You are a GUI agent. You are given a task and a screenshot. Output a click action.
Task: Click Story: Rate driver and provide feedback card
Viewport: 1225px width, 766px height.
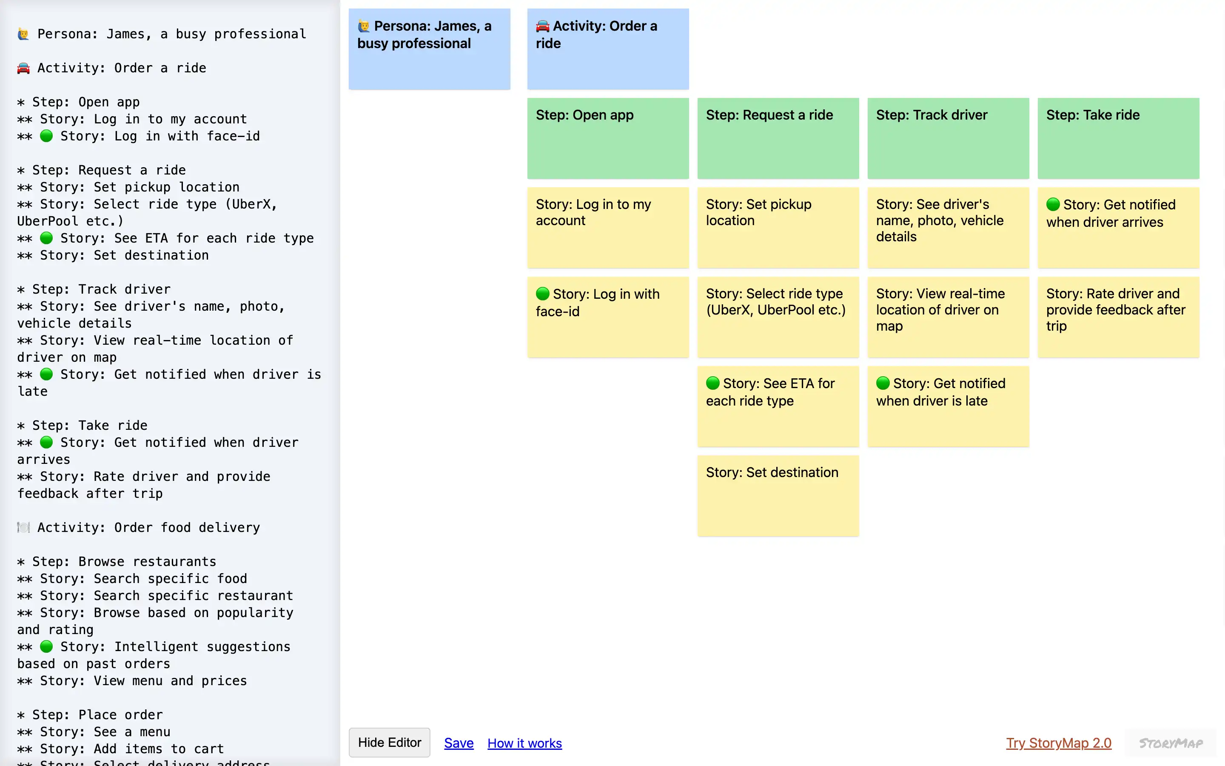1118,317
